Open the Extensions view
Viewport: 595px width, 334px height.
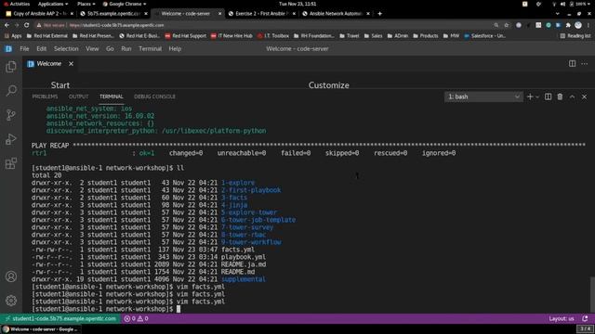(x=11, y=163)
